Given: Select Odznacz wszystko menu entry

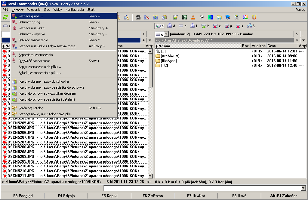Looking at the screenshot, I should click(64, 34).
